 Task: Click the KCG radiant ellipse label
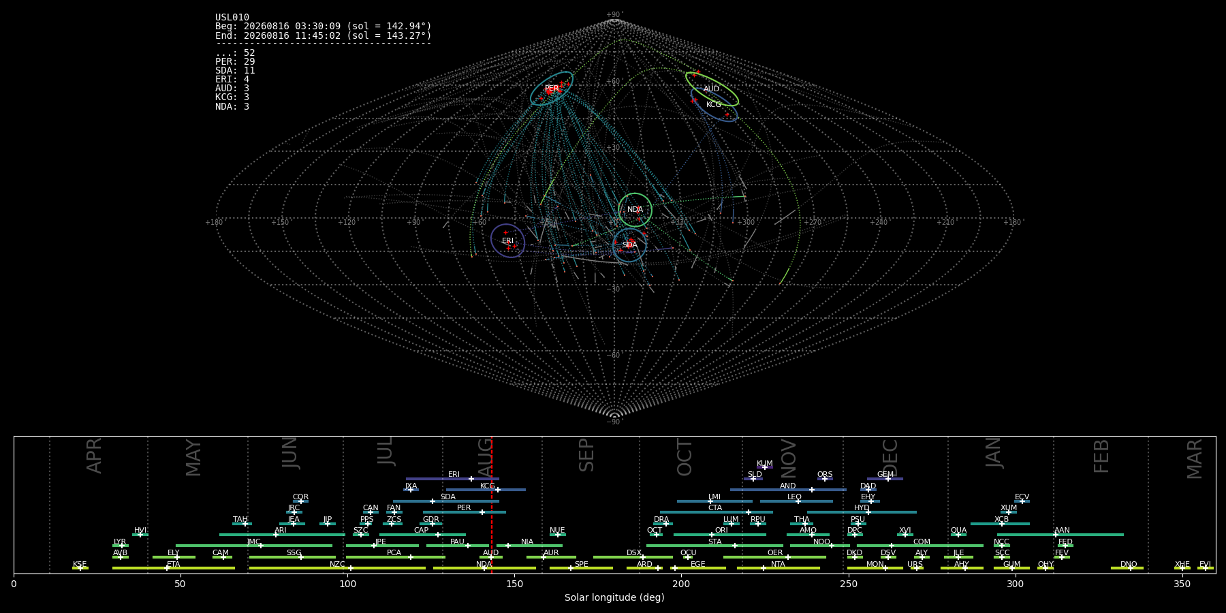tap(713, 105)
